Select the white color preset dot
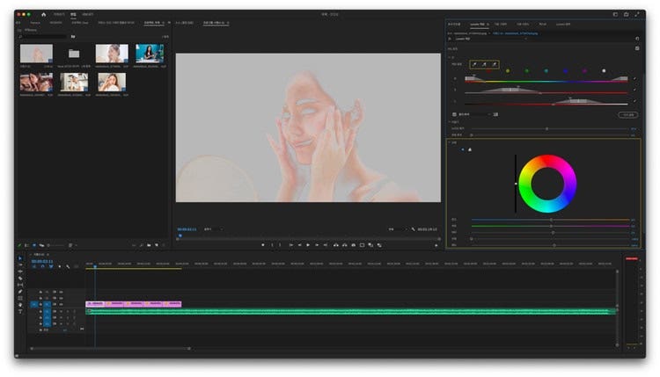Viewport: 660px width, 377px height. pos(604,71)
